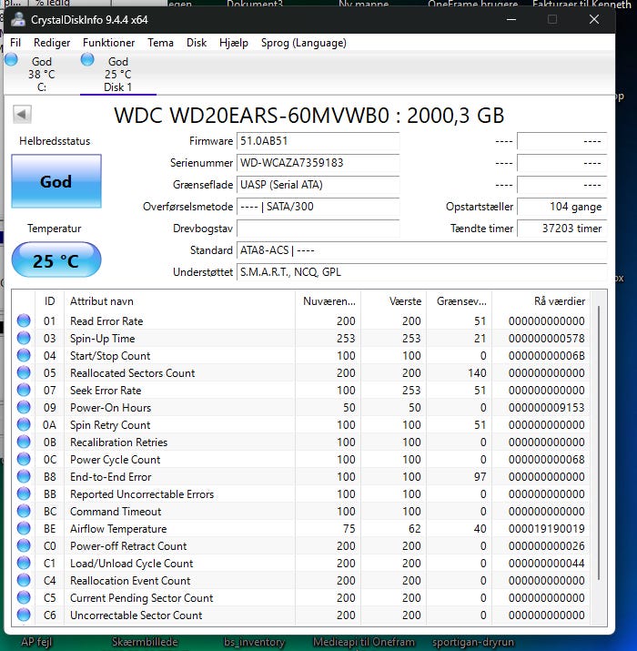
Task: Select the Seek Error Rate attribute name
Action: coord(106,391)
